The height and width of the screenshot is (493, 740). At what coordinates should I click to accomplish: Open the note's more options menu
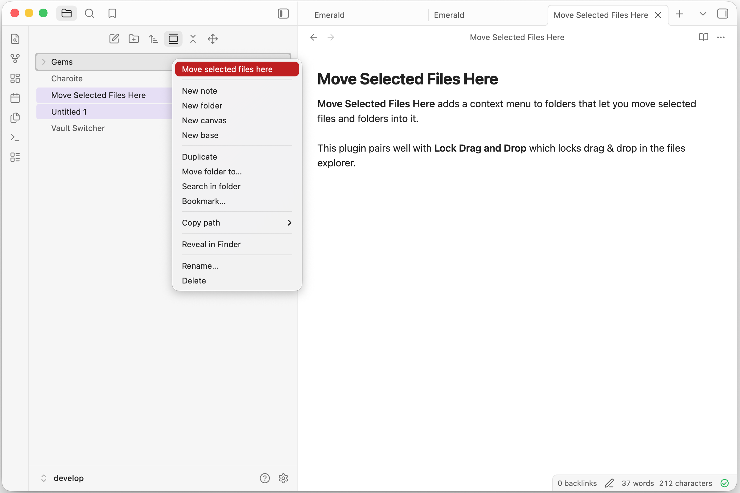721,37
